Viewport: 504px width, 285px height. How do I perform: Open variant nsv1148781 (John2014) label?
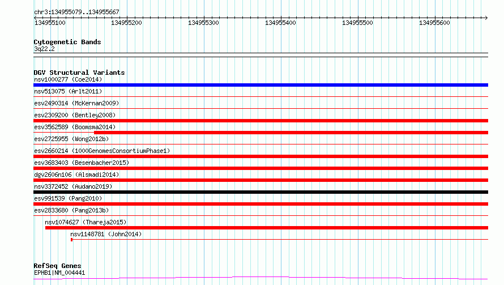pyautogui.click(x=106, y=234)
